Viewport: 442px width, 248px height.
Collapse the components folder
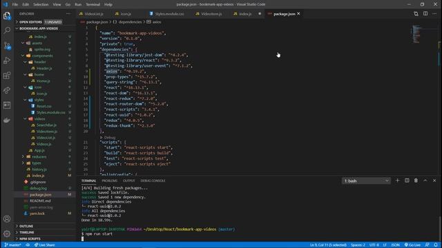tap(23, 56)
